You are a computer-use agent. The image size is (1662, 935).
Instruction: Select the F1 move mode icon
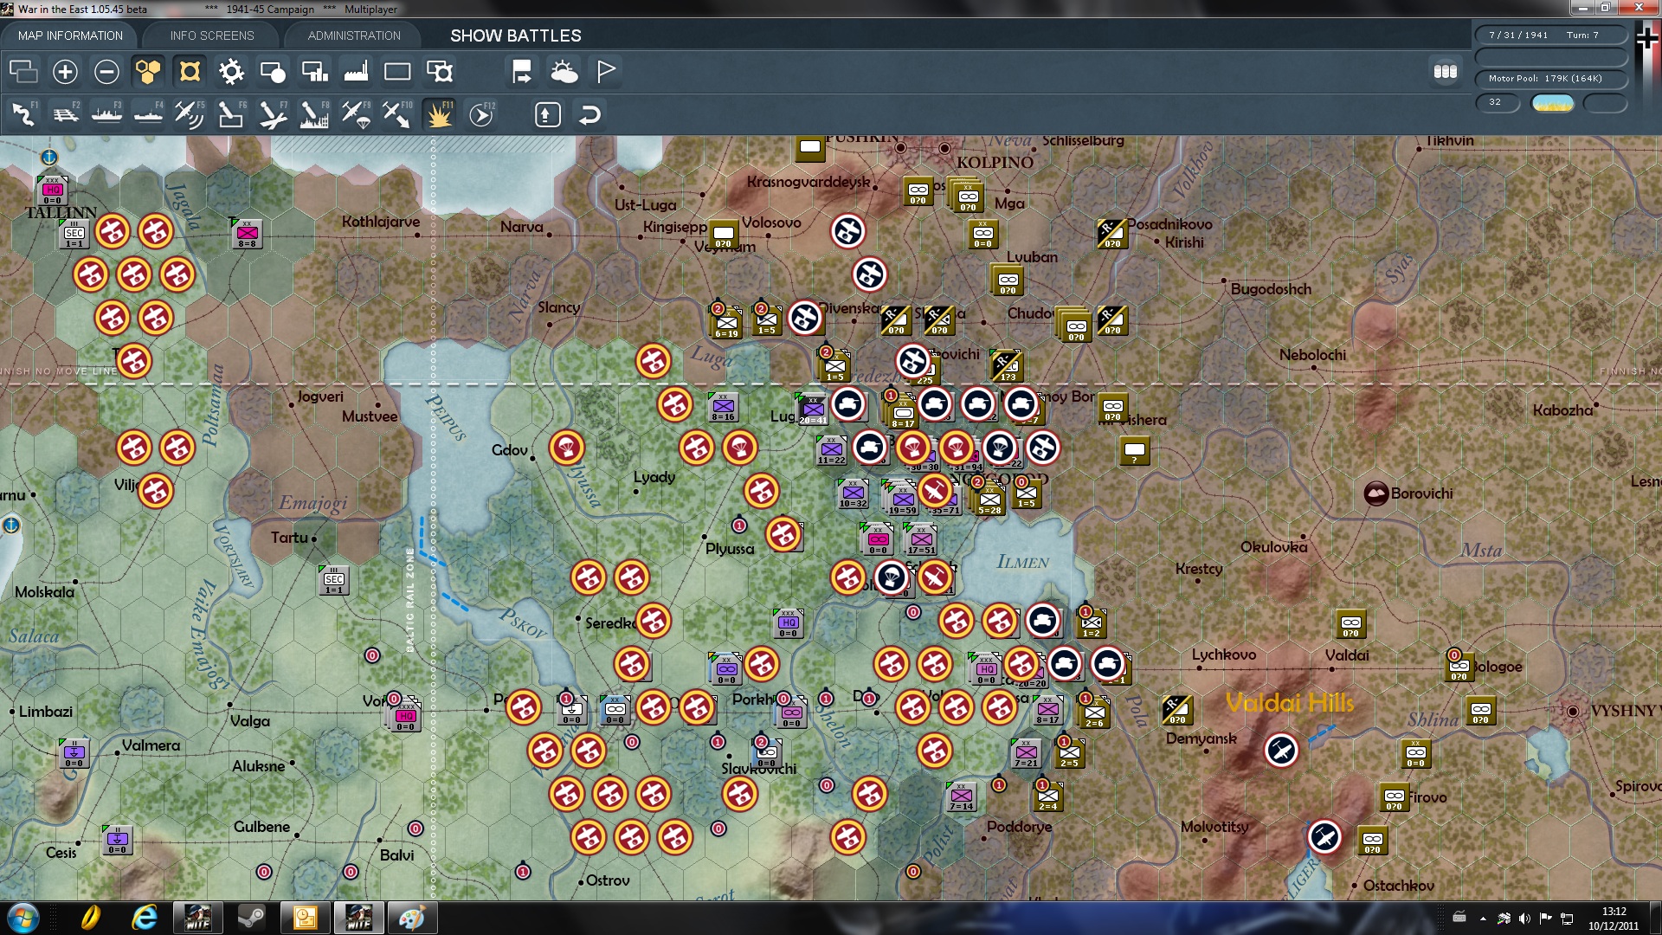(x=23, y=114)
